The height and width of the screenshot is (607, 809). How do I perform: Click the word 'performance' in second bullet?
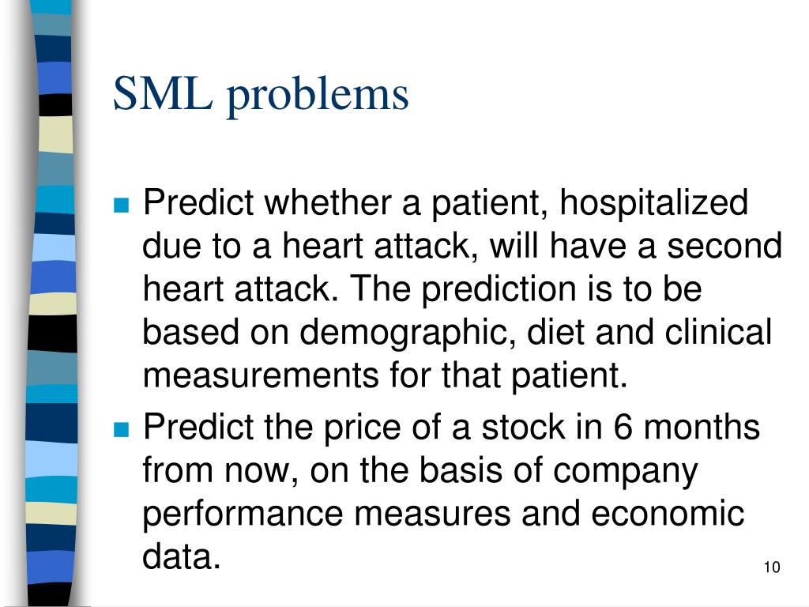[243, 516]
